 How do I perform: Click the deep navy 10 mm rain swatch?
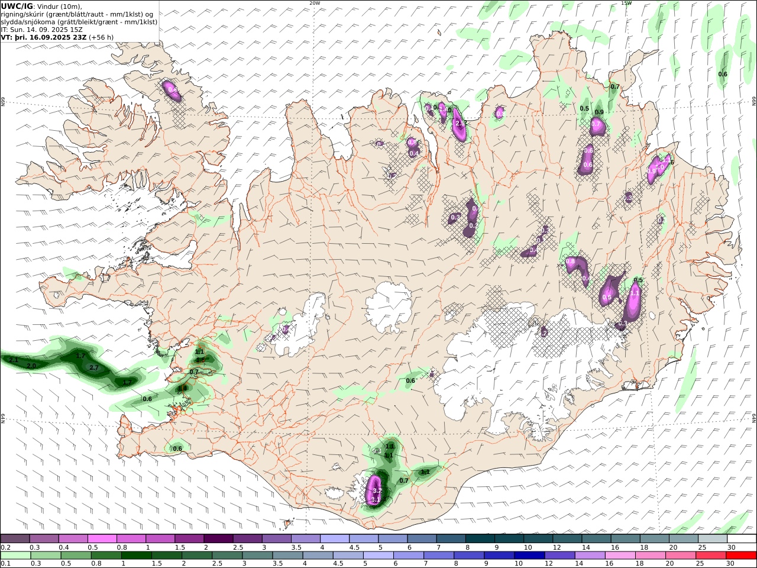coord(529,556)
